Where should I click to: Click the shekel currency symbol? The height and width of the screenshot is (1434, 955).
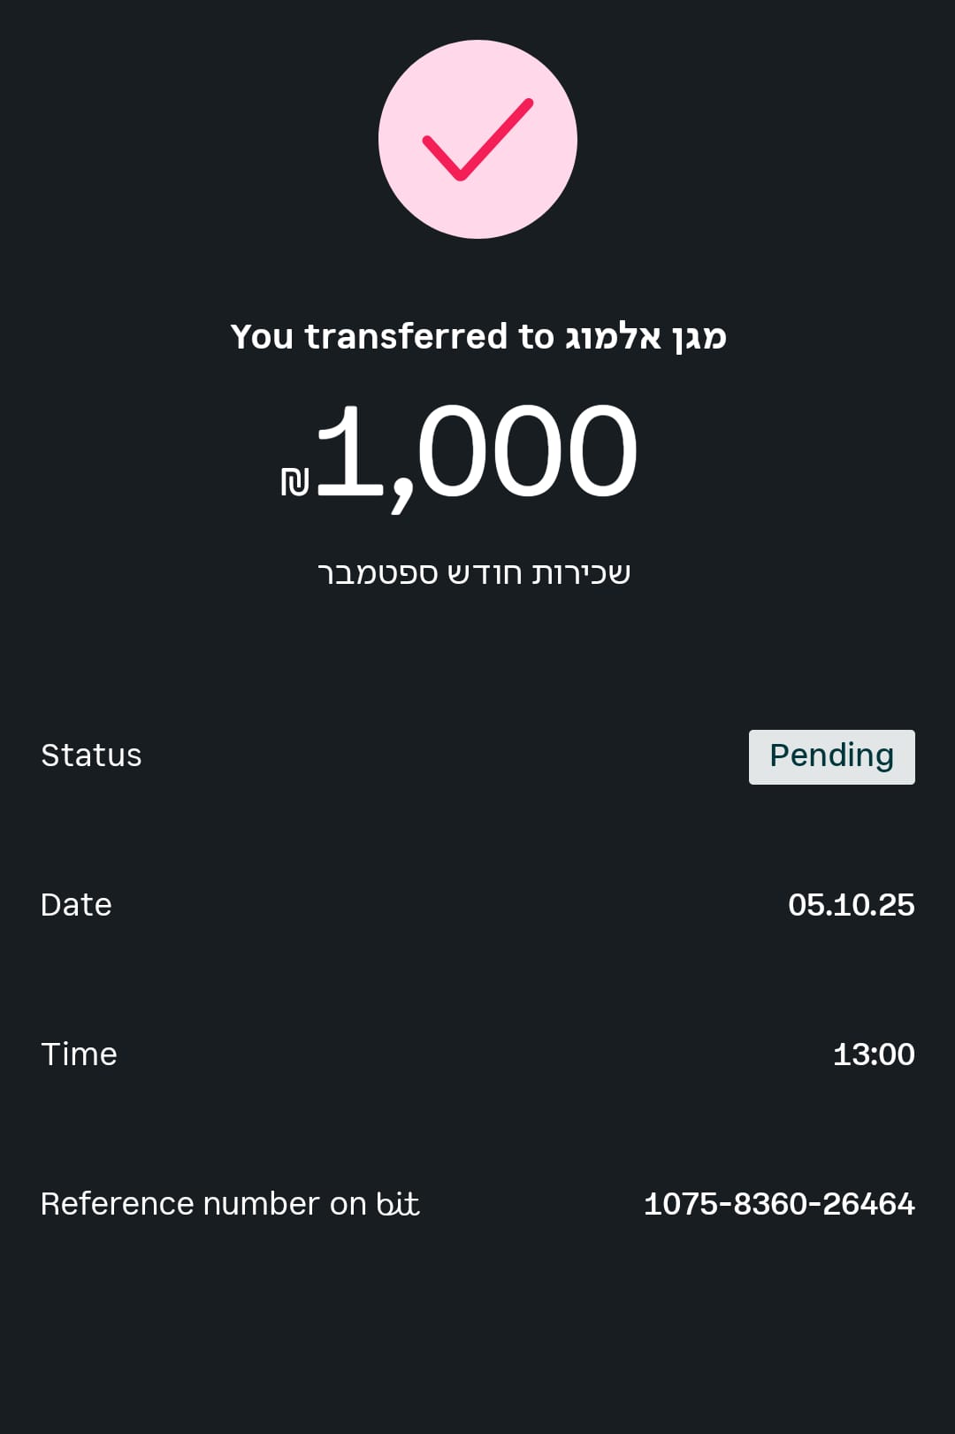coord(294,481)
